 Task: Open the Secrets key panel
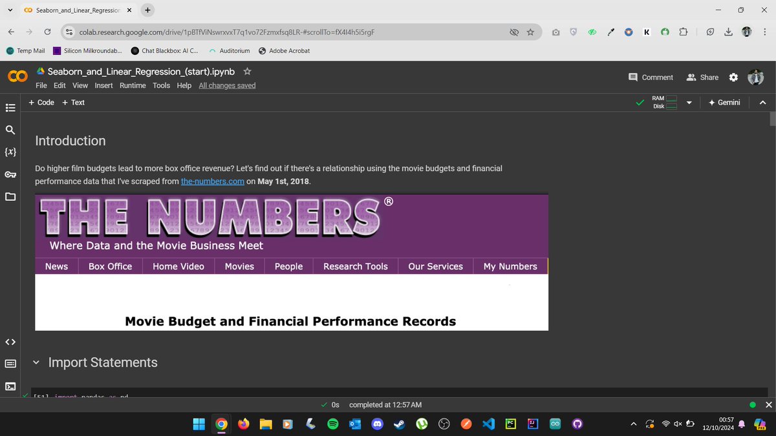[10, 174]
